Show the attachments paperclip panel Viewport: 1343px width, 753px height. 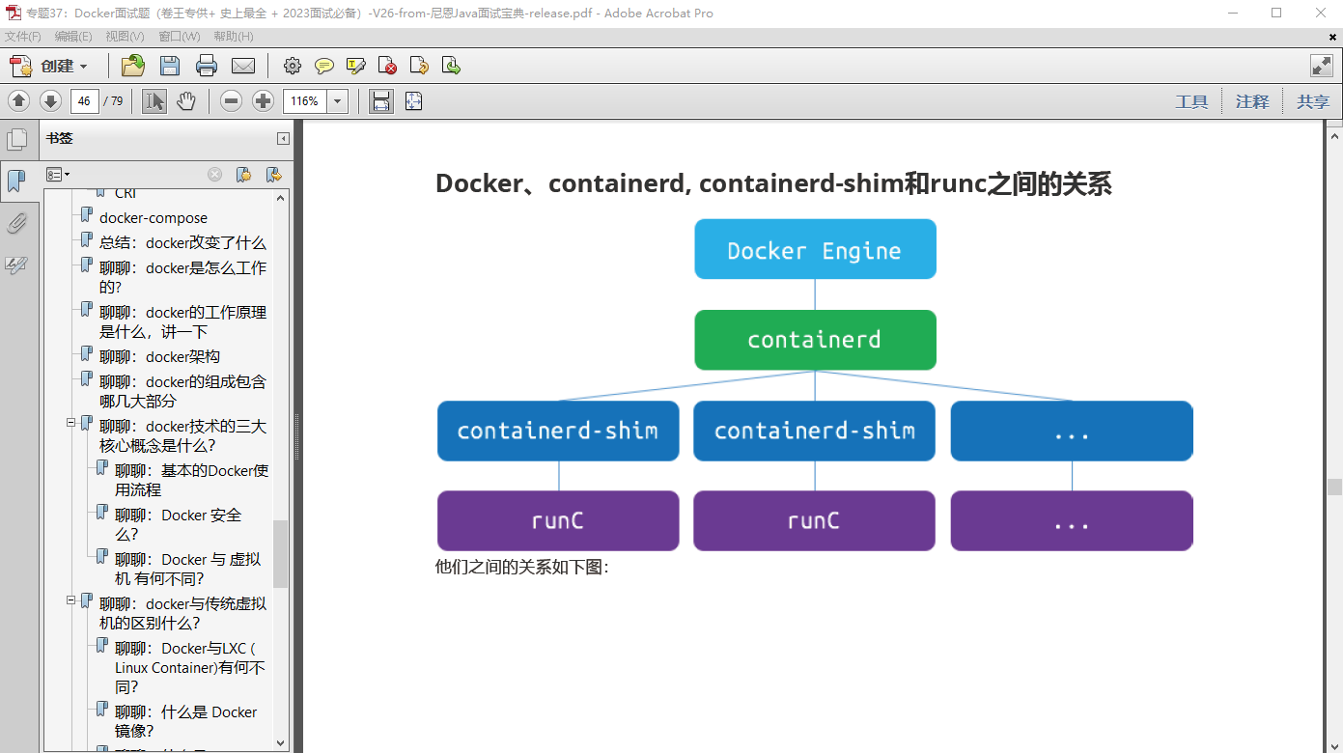tap(16, 223)
